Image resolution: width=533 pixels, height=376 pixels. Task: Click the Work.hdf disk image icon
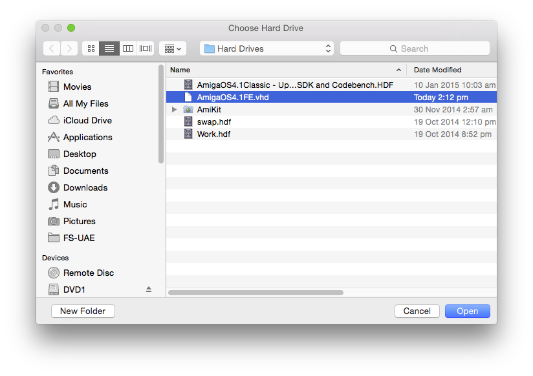pos(188,134)
